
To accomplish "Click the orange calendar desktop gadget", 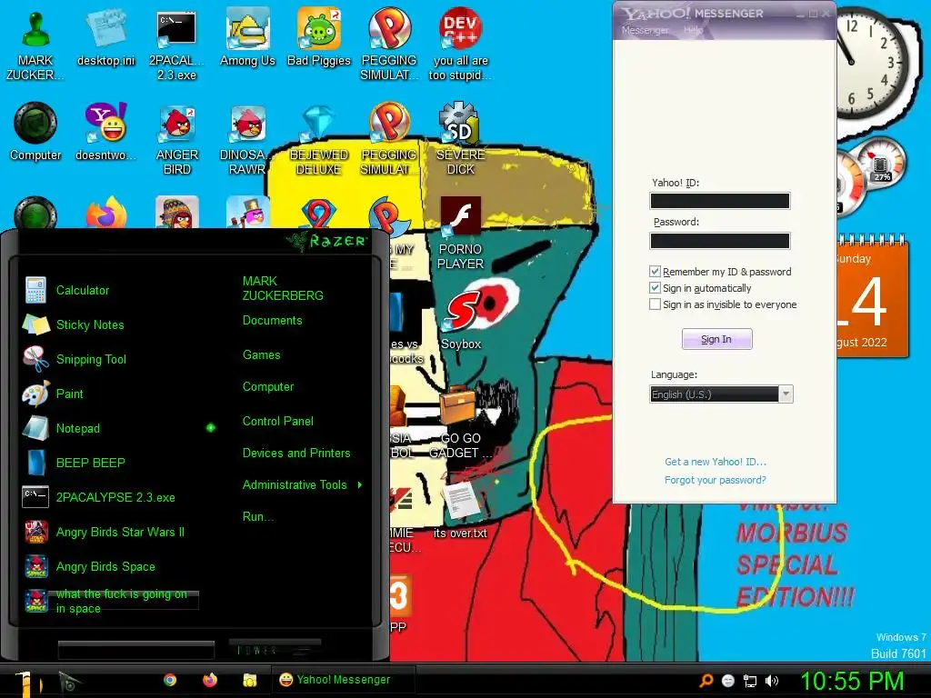I will [x=872, y=297].
